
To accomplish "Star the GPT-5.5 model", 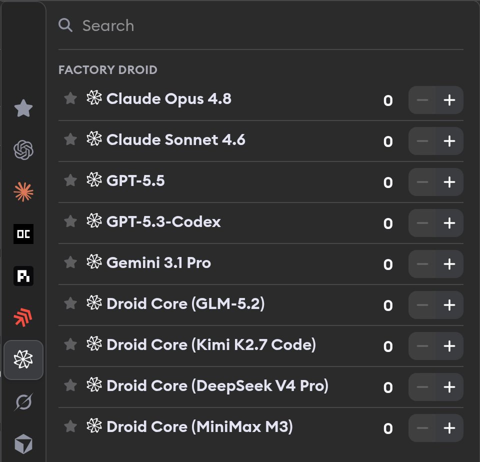I will coord(70,180).
